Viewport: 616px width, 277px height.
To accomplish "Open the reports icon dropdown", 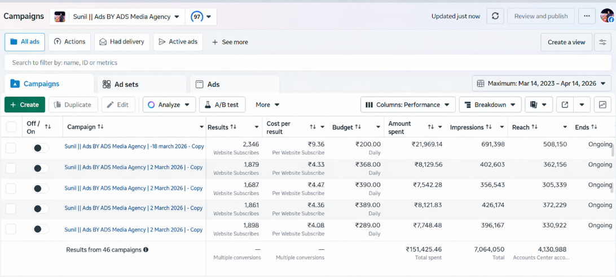I will pyautogui.click(x=539, y=105).
